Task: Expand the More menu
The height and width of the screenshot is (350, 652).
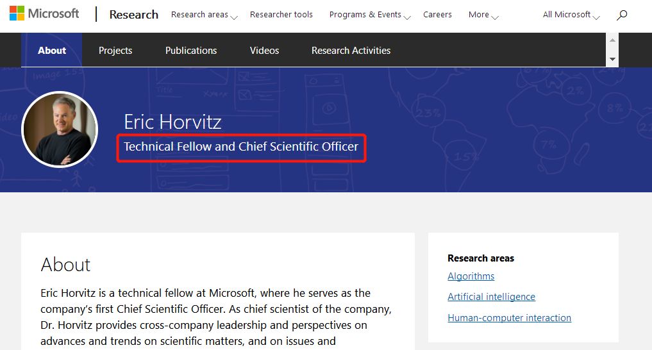Action: (x=483, y=15)
